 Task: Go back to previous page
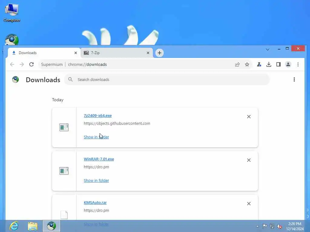click(x=12, y=65)
